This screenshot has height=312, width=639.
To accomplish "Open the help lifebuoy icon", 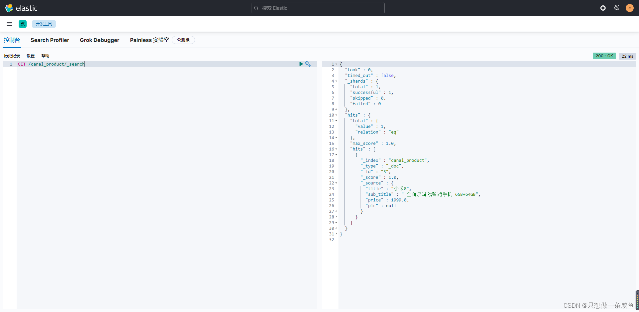I will [603, 8].
